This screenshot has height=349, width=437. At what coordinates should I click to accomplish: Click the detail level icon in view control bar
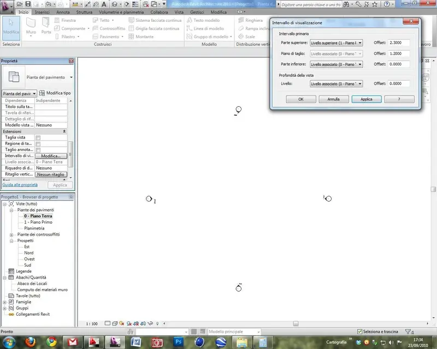tap(108, 323)
